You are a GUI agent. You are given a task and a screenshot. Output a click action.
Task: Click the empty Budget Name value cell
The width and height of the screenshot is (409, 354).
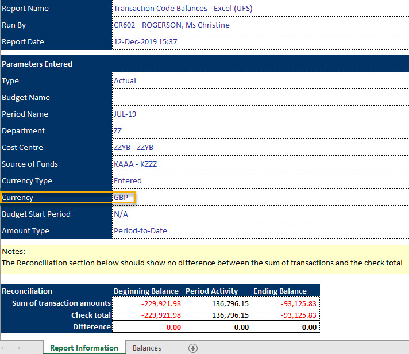point(260,97)
